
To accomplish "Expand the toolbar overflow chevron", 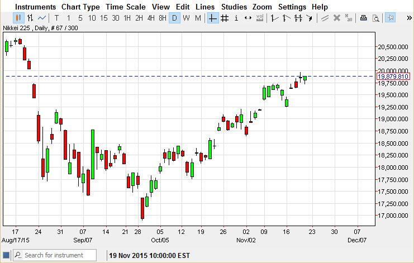I will point(408,18).
